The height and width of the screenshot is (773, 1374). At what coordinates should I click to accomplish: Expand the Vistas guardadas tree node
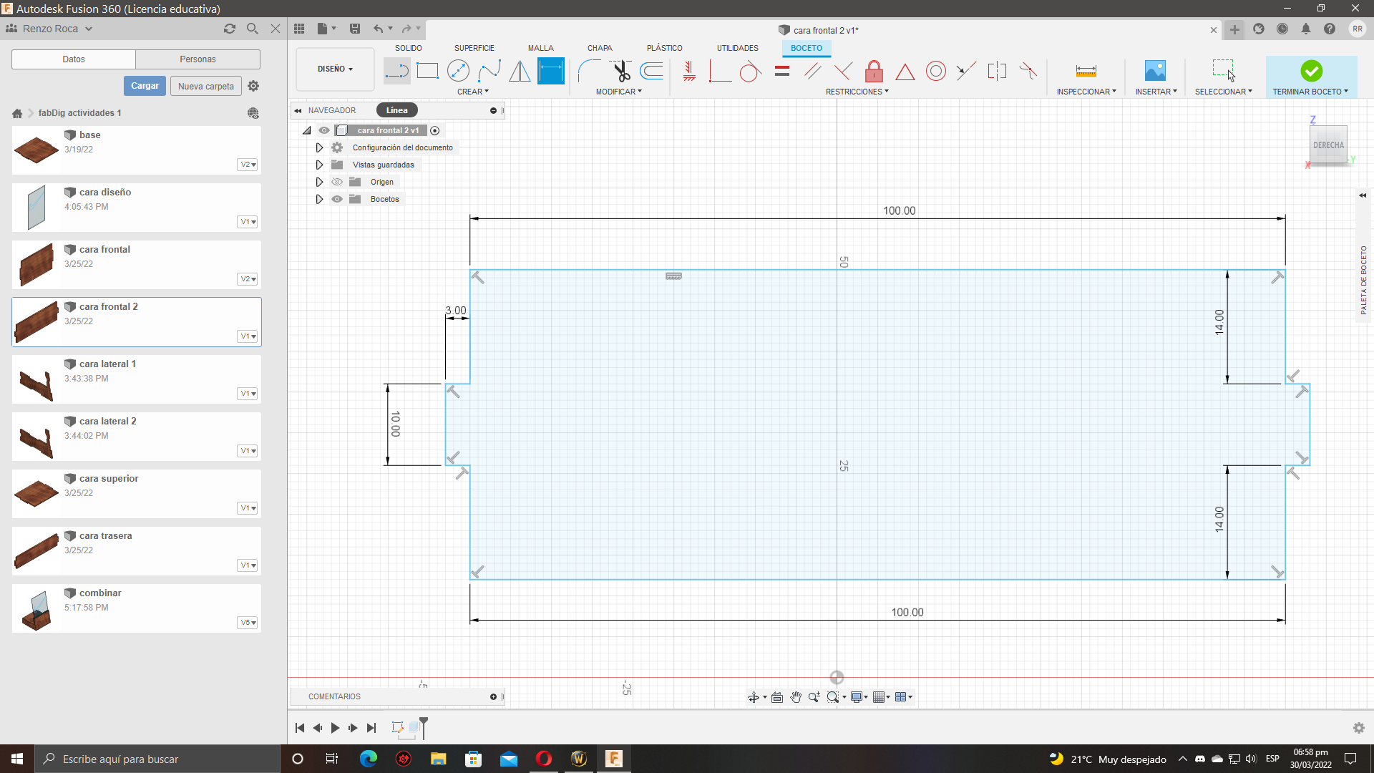319,165
